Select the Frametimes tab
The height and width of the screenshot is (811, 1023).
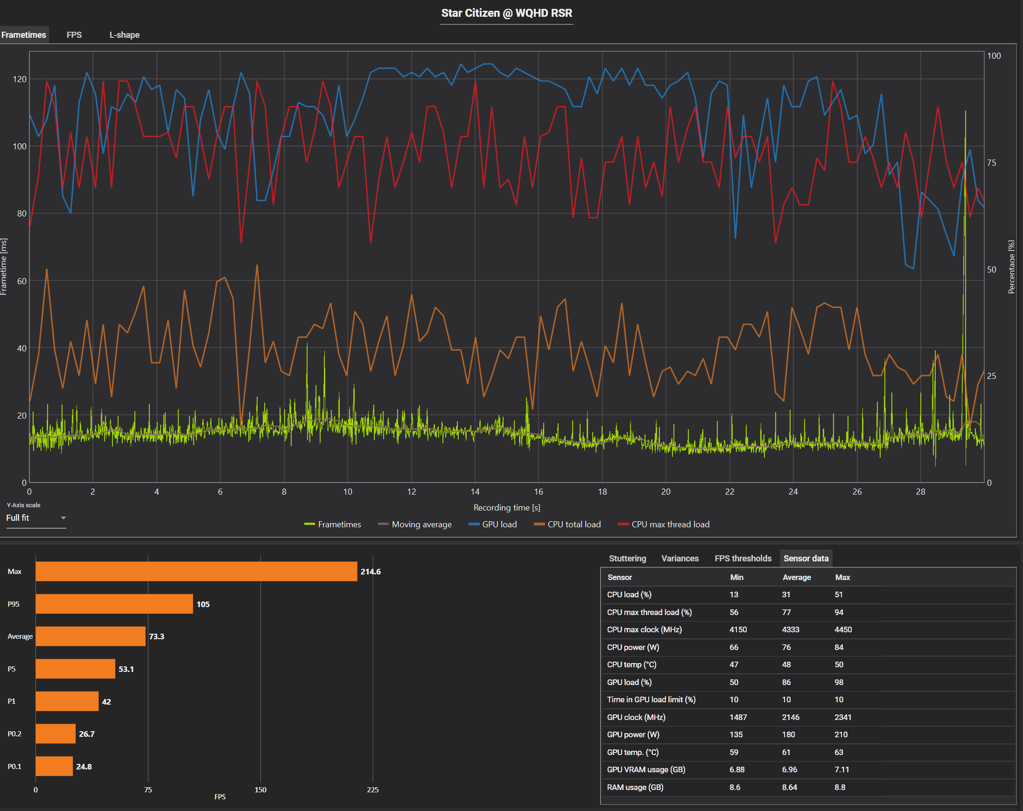tap(24, 35)
